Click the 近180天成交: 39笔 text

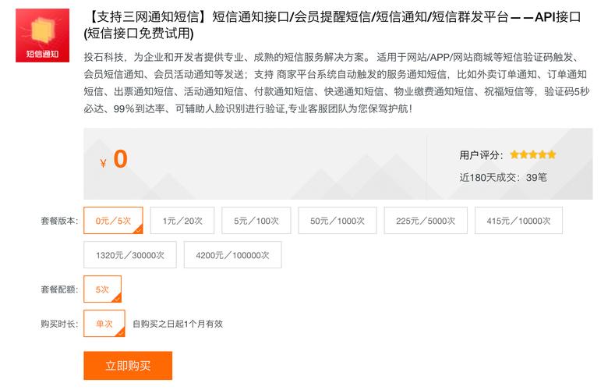point(503,178)
